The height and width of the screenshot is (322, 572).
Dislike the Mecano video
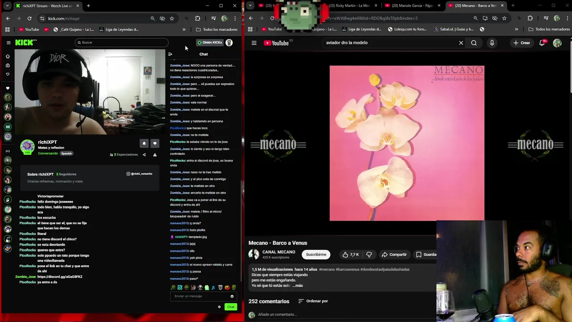coord(369,254)
